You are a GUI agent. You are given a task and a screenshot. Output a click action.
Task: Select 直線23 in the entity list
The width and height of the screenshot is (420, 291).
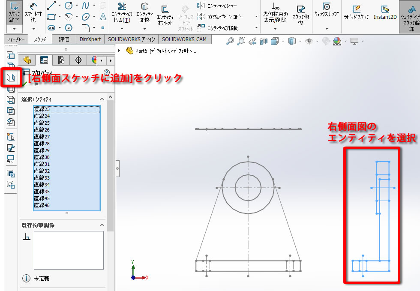click(x=67, y=109)
